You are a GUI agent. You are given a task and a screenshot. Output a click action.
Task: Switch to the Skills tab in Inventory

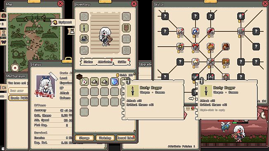pyautogui.click(x=122, y=62)
